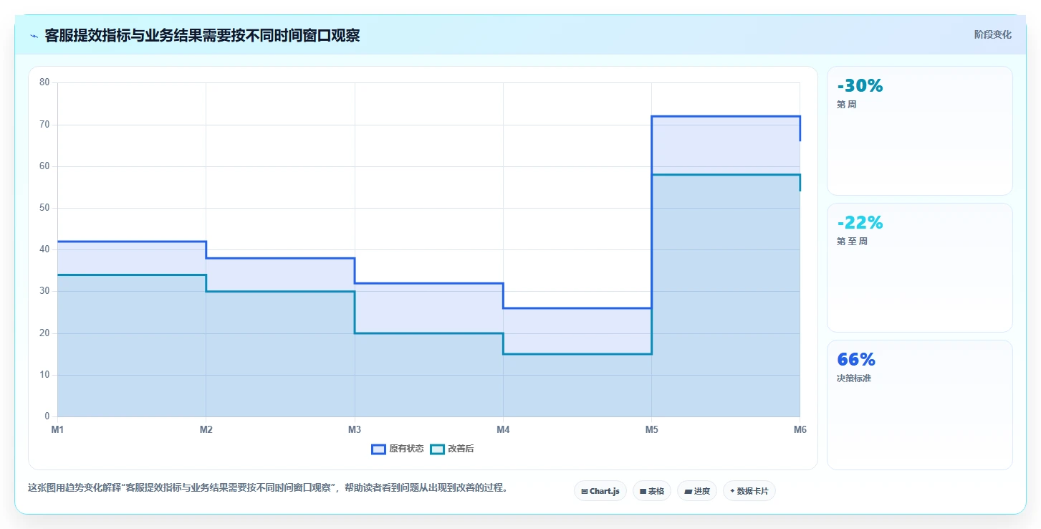Click the blue 原有状态 legend swatch

tap(378, 449)
